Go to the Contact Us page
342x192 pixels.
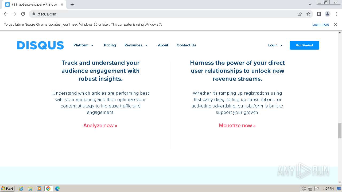click(186, 45)
